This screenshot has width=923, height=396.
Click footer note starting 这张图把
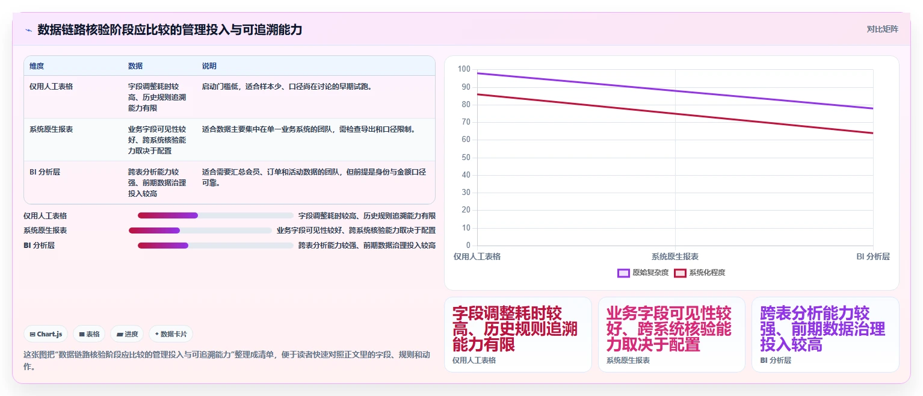tap(227, 360)
